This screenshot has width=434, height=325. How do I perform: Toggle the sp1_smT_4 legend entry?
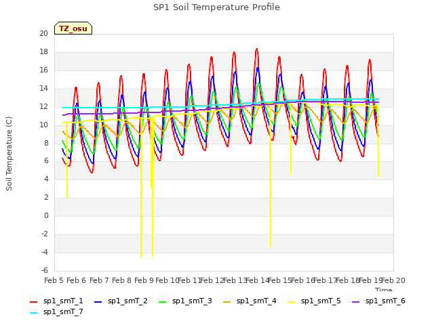[x=250, y=301]
